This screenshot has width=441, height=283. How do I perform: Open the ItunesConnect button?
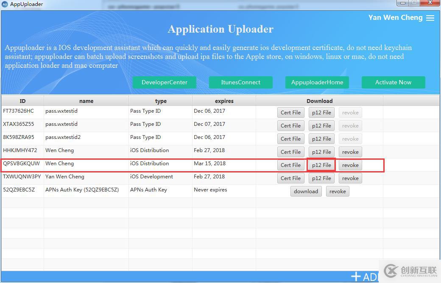pos(240,82)
